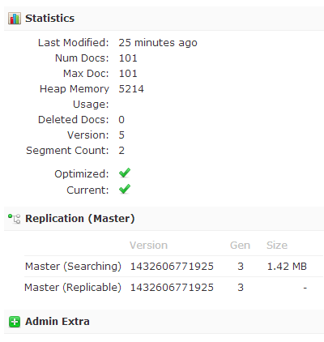Click the Heap Memory value 5214

[x=131, y=89]
